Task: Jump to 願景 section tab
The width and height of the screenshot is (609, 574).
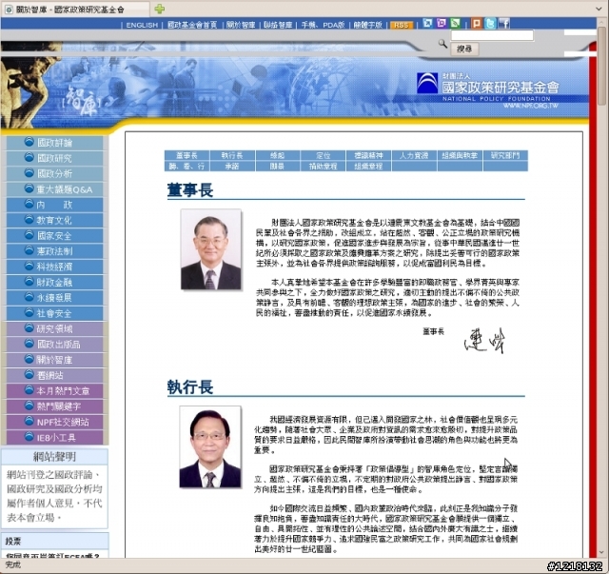Action: pyautogui.click(x=278, y=167)
